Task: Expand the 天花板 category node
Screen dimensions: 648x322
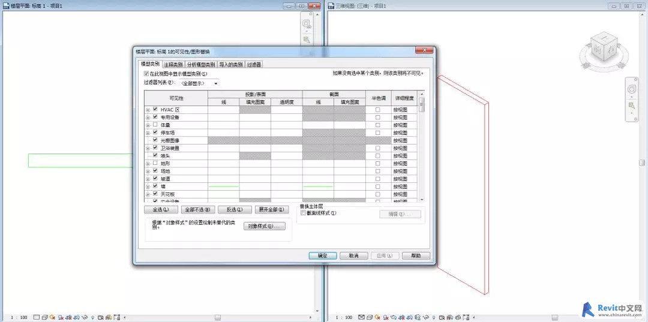Action: pos(148,194)
